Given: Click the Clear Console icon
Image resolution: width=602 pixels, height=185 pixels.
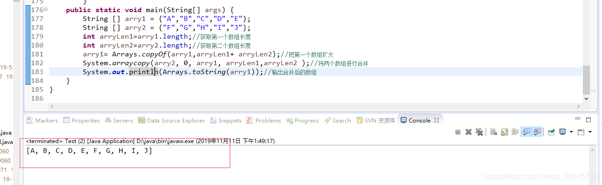Looking at the screenshot, I should [494, 132].
